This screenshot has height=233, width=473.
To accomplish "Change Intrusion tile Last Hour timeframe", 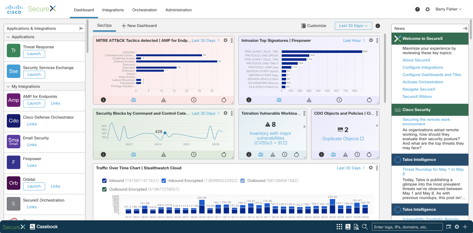I will (x=354, y=40).
